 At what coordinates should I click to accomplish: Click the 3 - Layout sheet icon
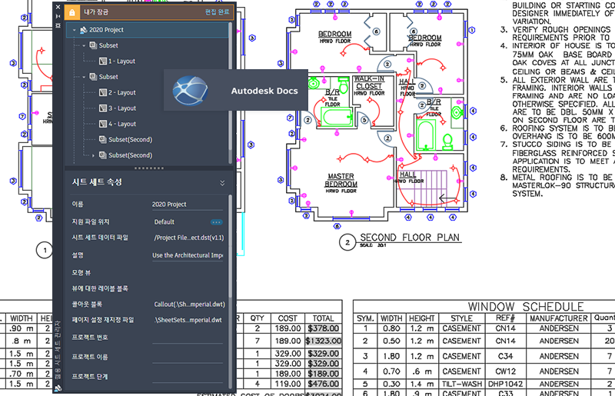(103, 108)
